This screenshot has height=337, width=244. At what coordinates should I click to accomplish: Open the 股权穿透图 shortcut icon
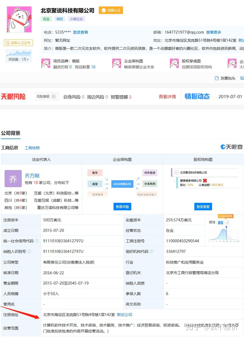point(174,63)
